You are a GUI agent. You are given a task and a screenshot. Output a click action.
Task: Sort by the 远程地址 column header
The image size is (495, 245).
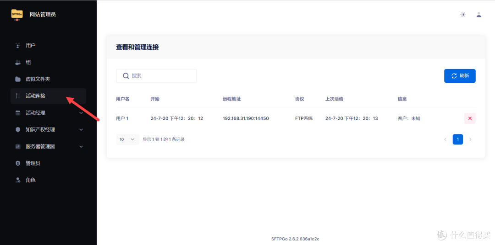coord(232,99)
